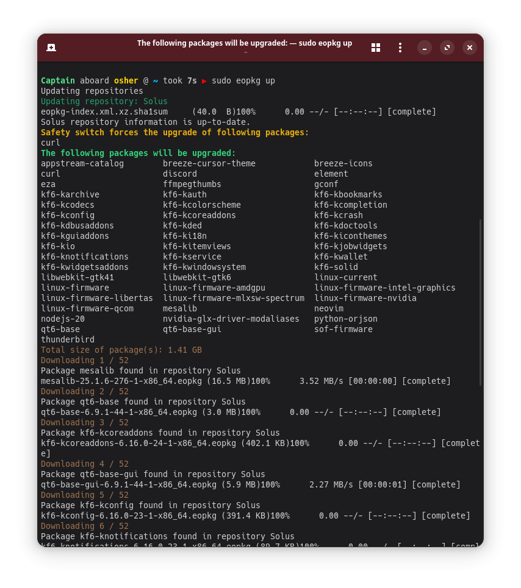
Task: Click the 'neovim' package name
Action: point(329,308)
